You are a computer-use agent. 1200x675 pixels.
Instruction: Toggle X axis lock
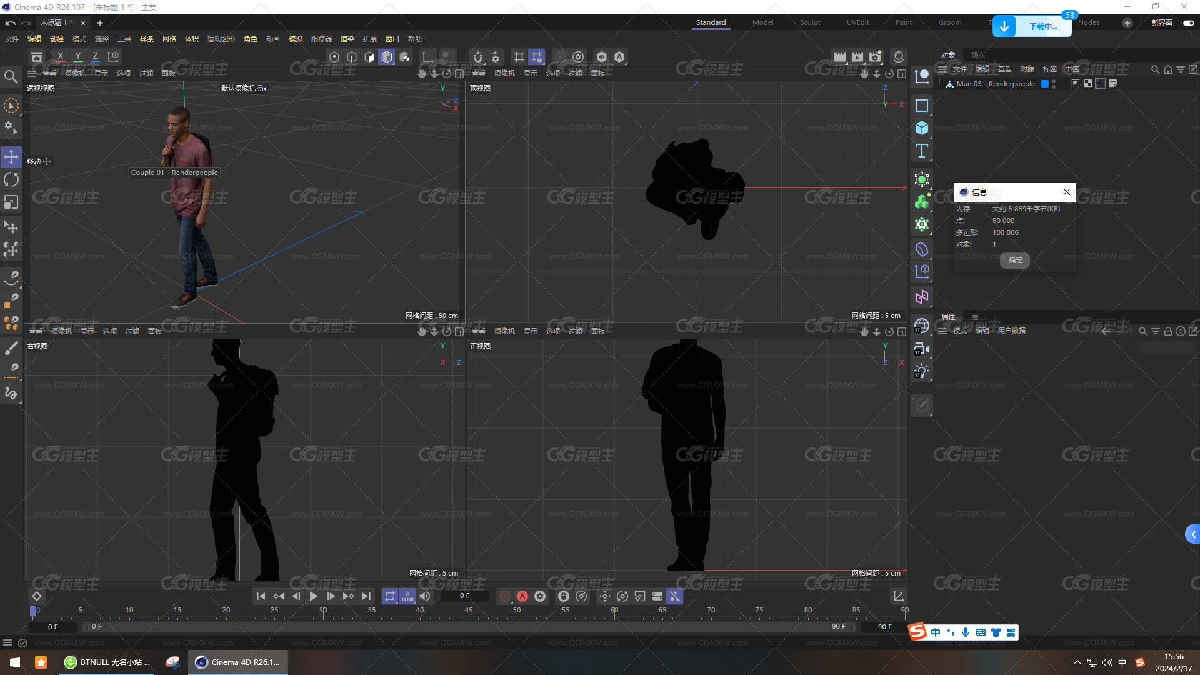(60, 57)
